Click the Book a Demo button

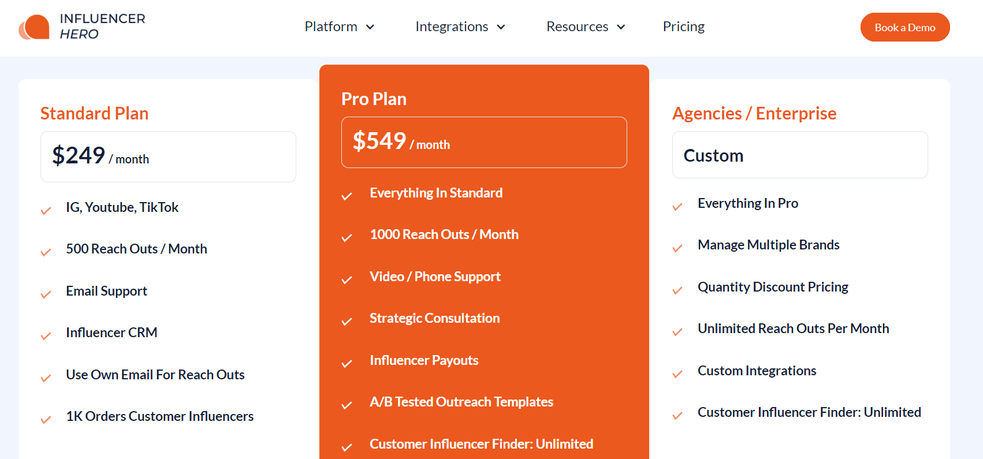904,27
